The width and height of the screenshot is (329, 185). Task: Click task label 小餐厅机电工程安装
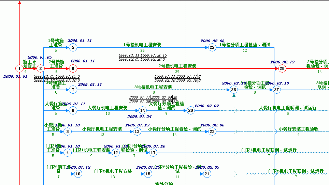point(102,129)
